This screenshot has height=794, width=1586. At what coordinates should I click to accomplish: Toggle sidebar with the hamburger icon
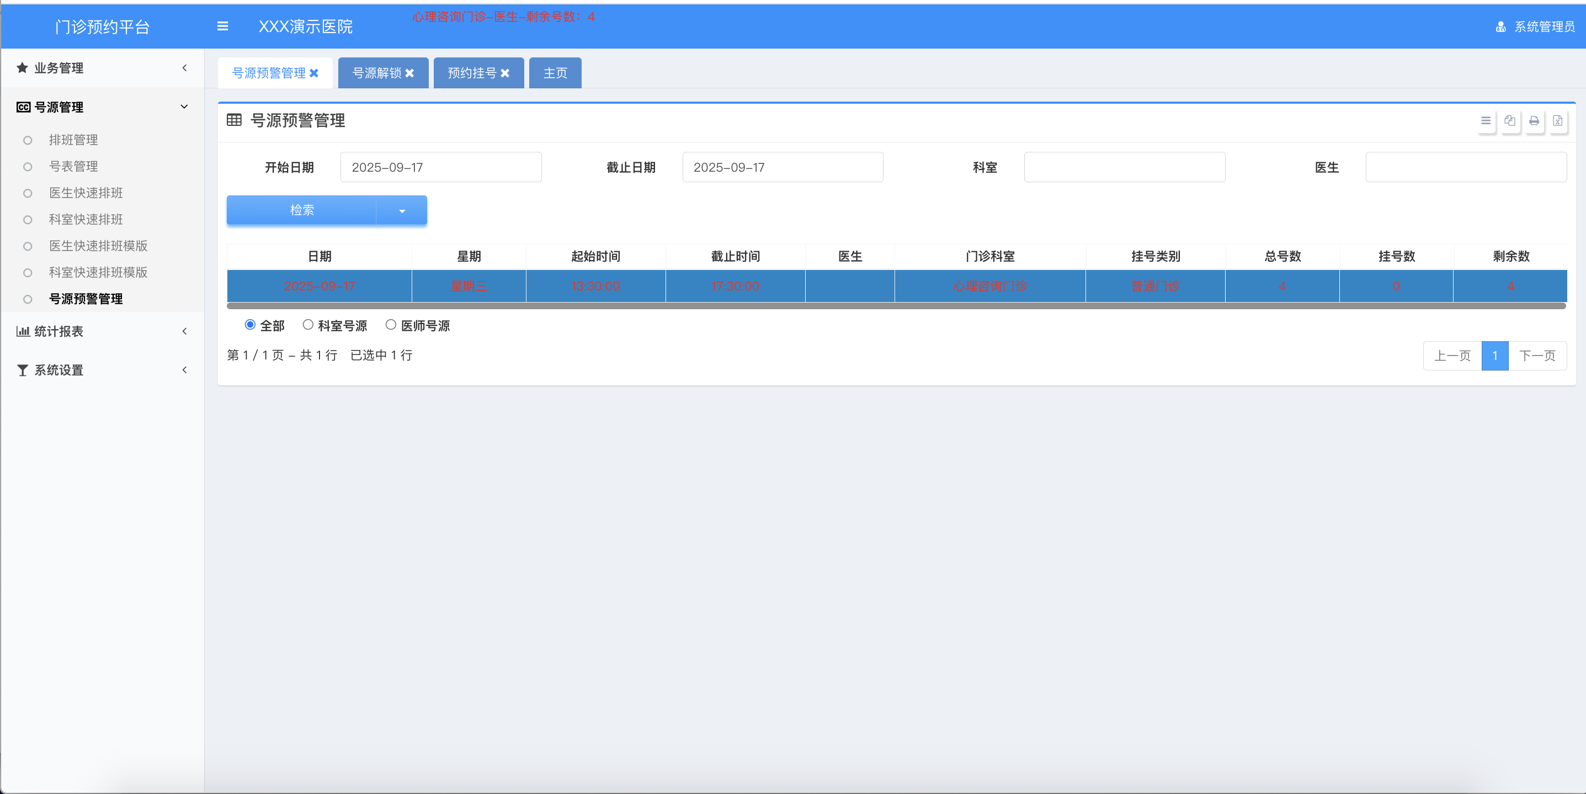[x=222, y=26]
